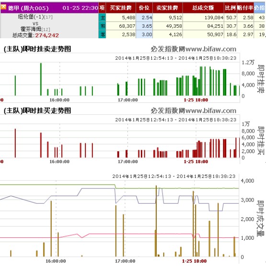Close the 德甲 match panel via orange X icon
Viewport: 266px width, 266px height.
(3, 7)
